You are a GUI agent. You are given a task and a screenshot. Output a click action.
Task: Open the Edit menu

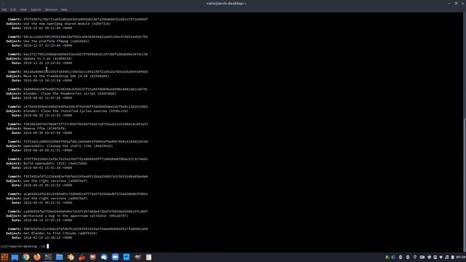[13, 9]
